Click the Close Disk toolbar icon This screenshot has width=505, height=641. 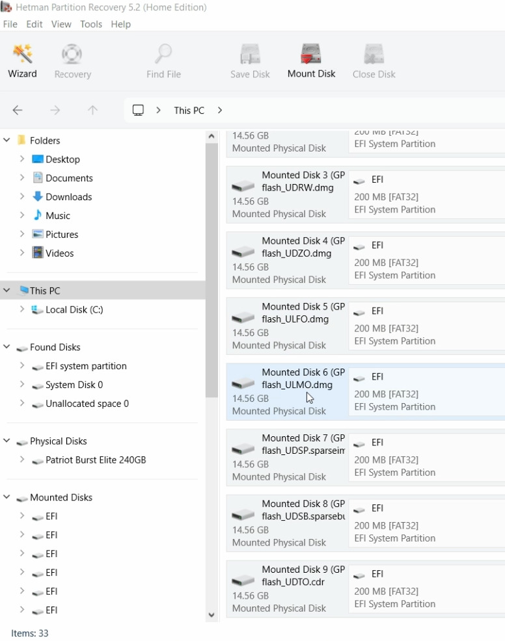374,54
